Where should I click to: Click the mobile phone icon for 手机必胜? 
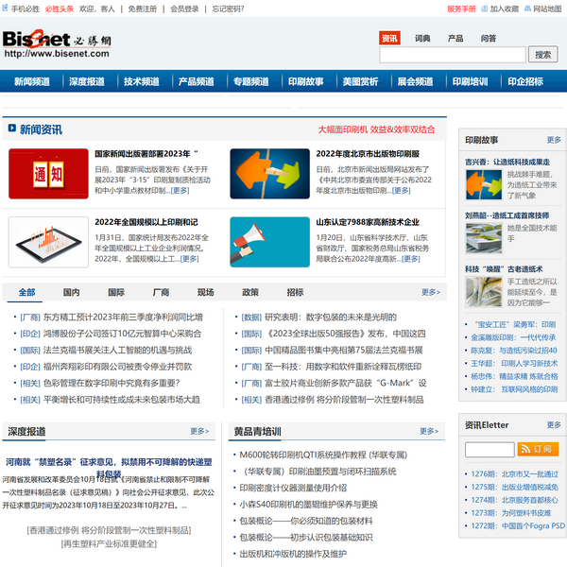point(5,9)
